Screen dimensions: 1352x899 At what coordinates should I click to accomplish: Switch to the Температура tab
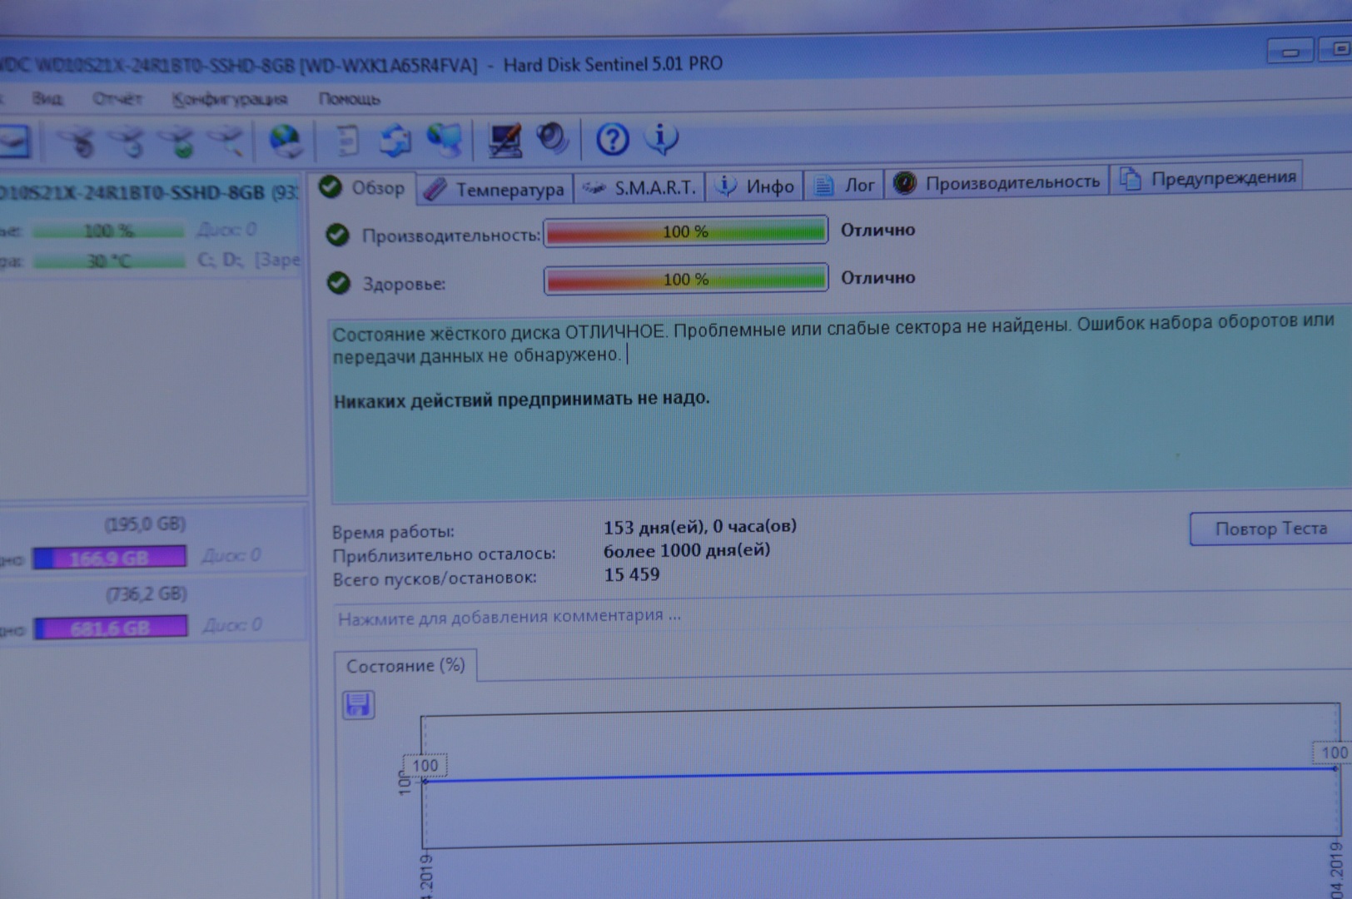[x=496, y=190]
